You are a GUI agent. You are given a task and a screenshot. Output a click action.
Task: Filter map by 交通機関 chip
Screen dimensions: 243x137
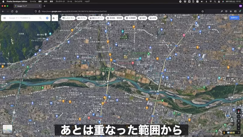pyautogui.click(x=131, y=18)
